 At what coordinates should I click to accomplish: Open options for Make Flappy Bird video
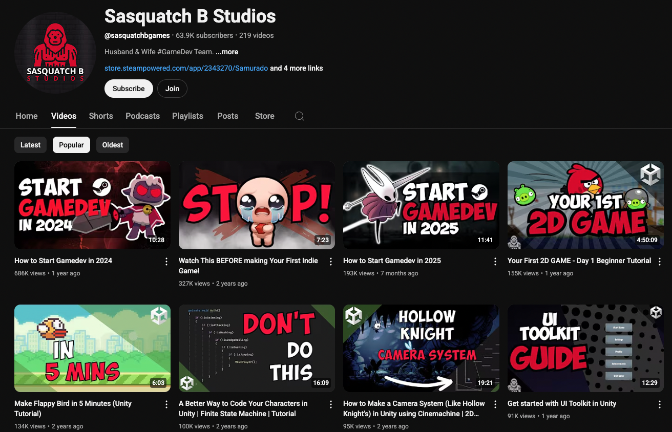coord(166,404)
